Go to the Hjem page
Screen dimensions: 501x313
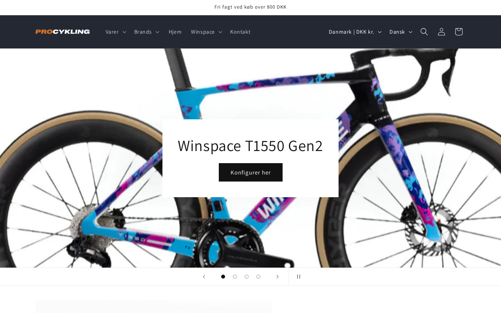(175, 32)
